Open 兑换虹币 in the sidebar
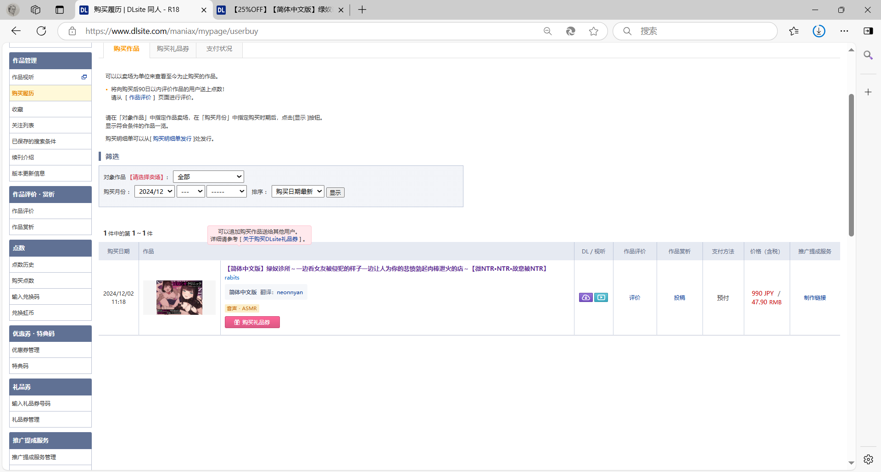Image resolution: width=881 pixels, height=472 pixels. coord(50,313)
